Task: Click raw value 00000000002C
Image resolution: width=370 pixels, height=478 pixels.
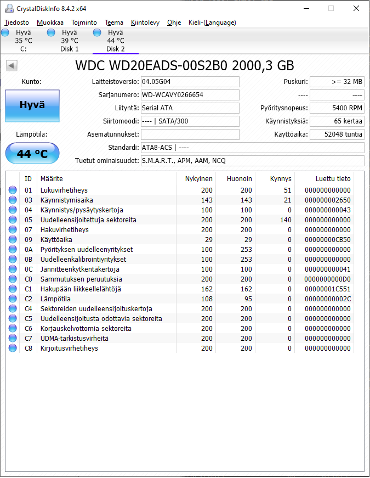Action: [328, 299]
